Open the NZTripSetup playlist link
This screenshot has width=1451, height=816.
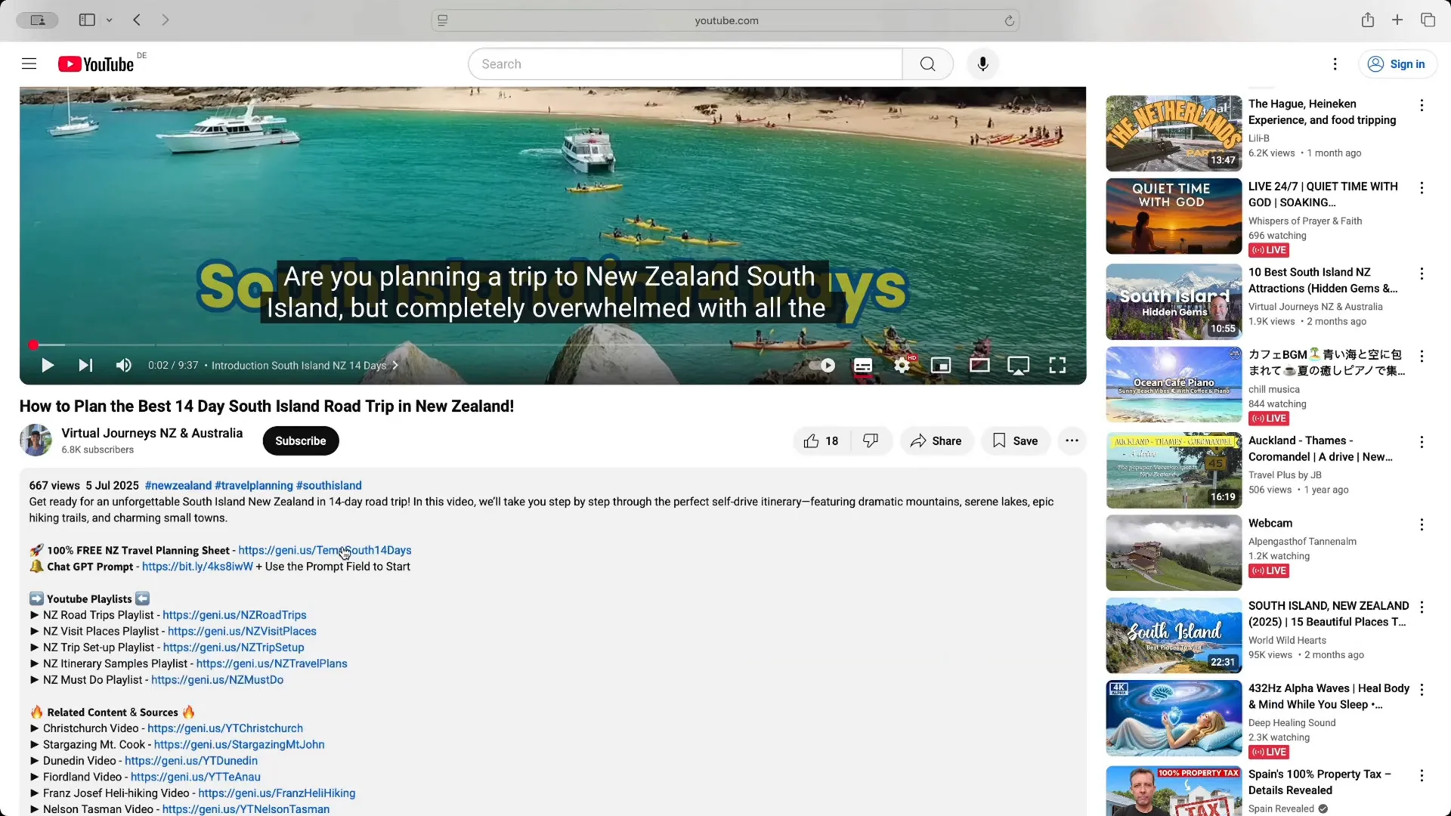click(234, 648)
